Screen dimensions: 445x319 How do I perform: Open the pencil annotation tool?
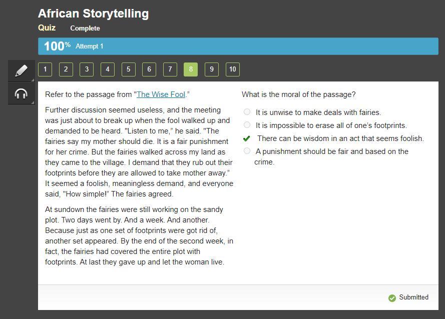pyautogui.click(x=21, y=70)
